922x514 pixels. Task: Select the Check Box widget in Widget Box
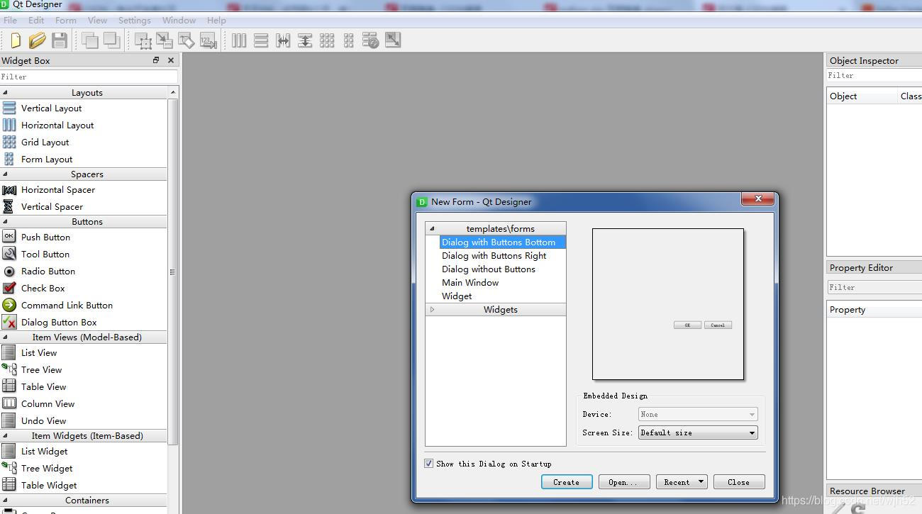tap(43, 288)
